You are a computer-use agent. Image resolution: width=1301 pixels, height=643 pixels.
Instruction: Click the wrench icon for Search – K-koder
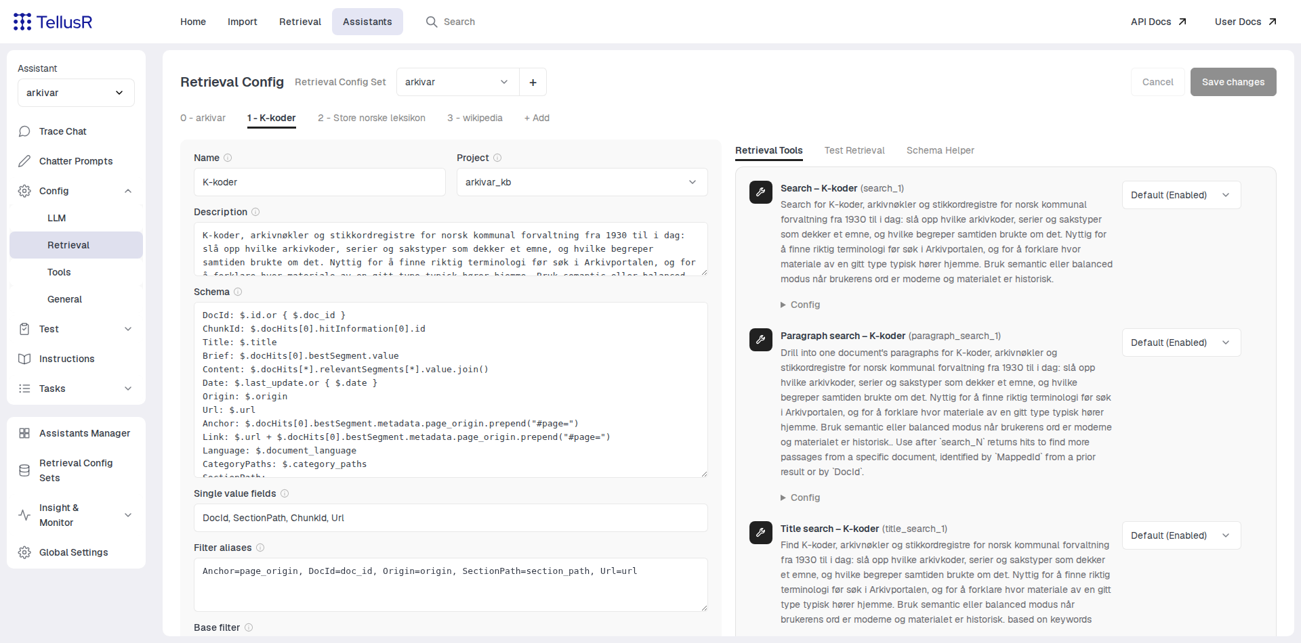(x=761, y=192)
